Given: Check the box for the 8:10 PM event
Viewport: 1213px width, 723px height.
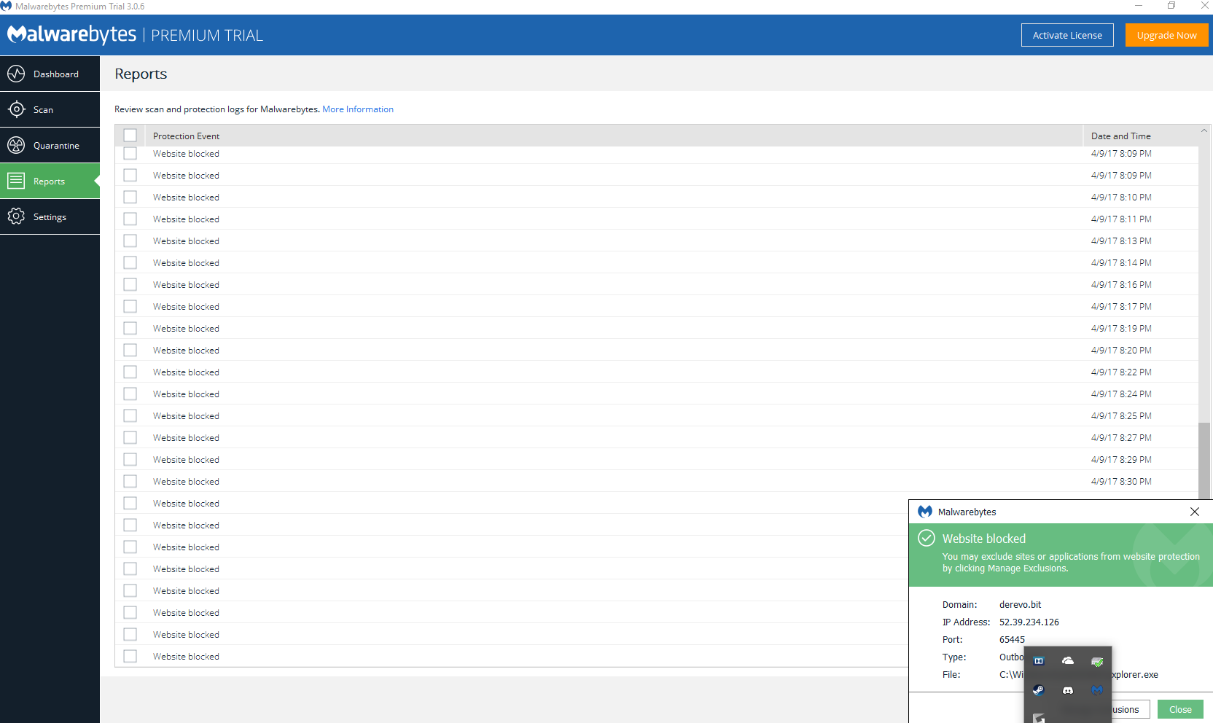Looking at the screenshot, I should click(x=130, y=197).
